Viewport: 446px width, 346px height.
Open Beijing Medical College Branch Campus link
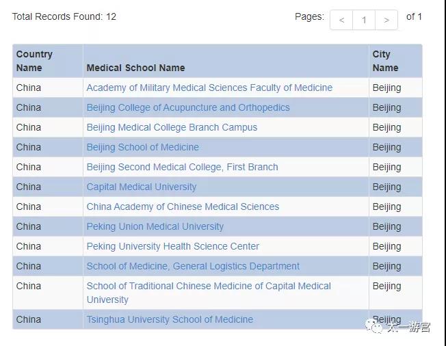coord(172,127)
